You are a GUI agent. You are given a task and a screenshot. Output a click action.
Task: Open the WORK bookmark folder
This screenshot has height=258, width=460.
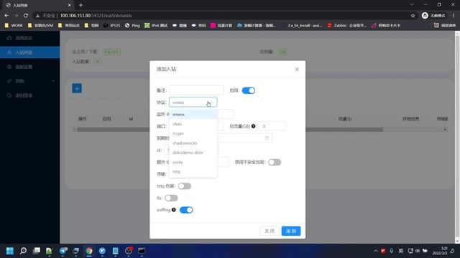14,26
